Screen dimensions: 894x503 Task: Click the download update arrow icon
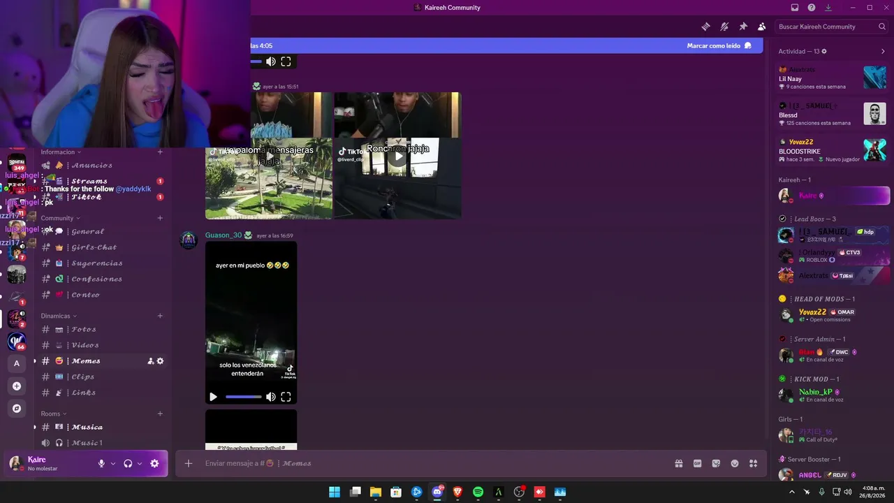pos(828,8)
